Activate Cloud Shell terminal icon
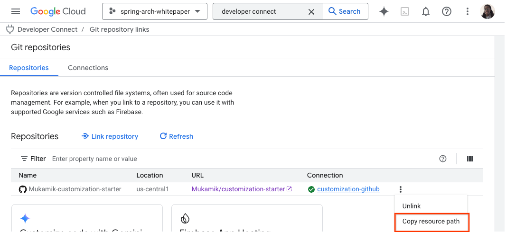506x232 pixels. pyautogui.click(x=405, y=12)
